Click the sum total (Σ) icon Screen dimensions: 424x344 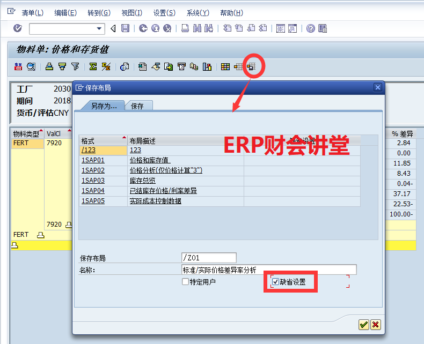click(93, 67)
